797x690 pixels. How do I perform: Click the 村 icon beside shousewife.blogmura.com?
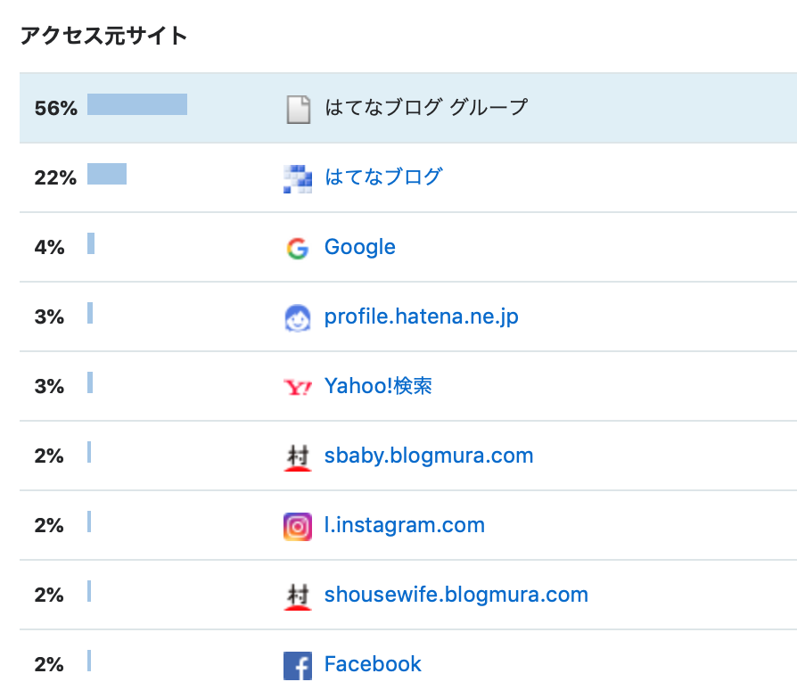[298, 596]
